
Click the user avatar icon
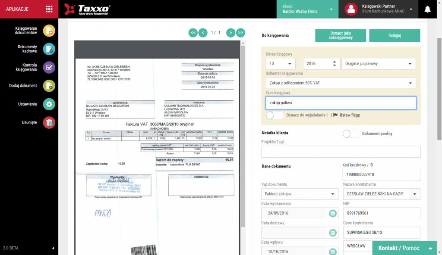click(x=351, y=9)
